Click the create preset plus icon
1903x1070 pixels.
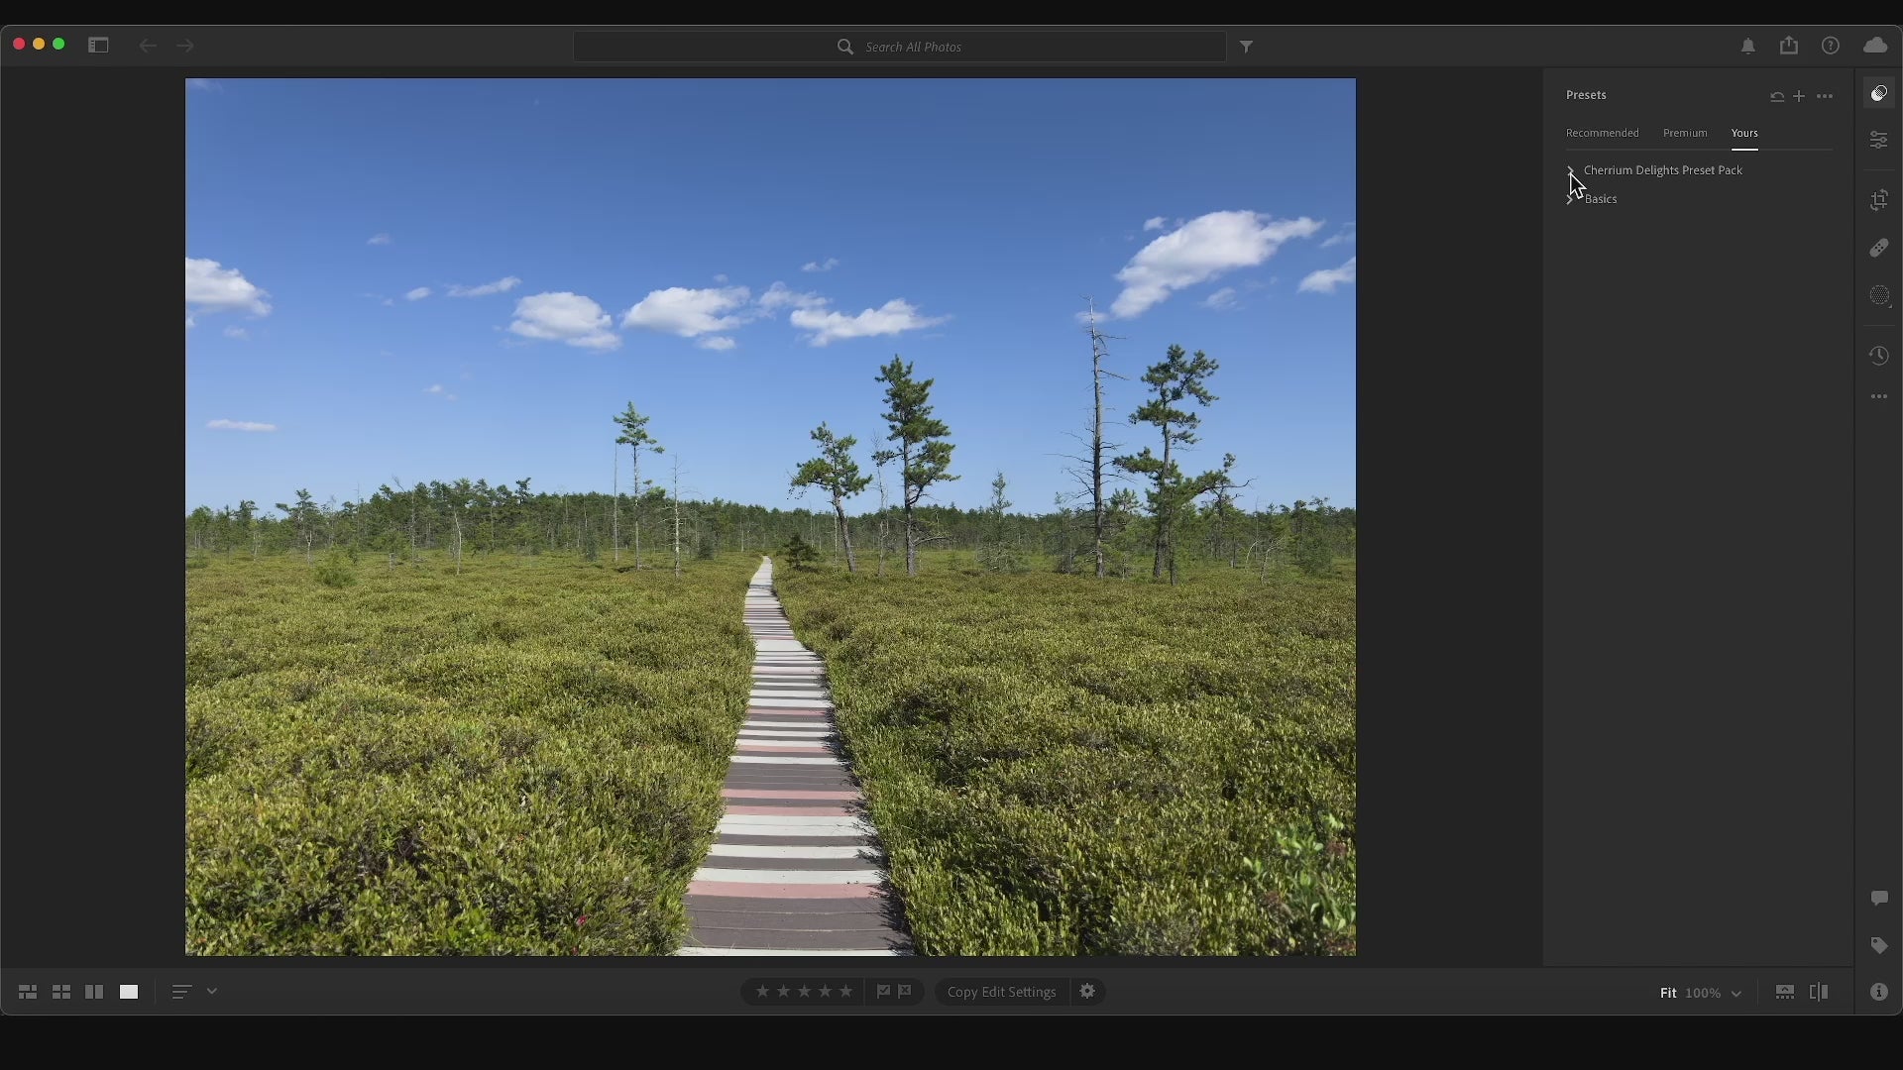(x=1799, y=96)
